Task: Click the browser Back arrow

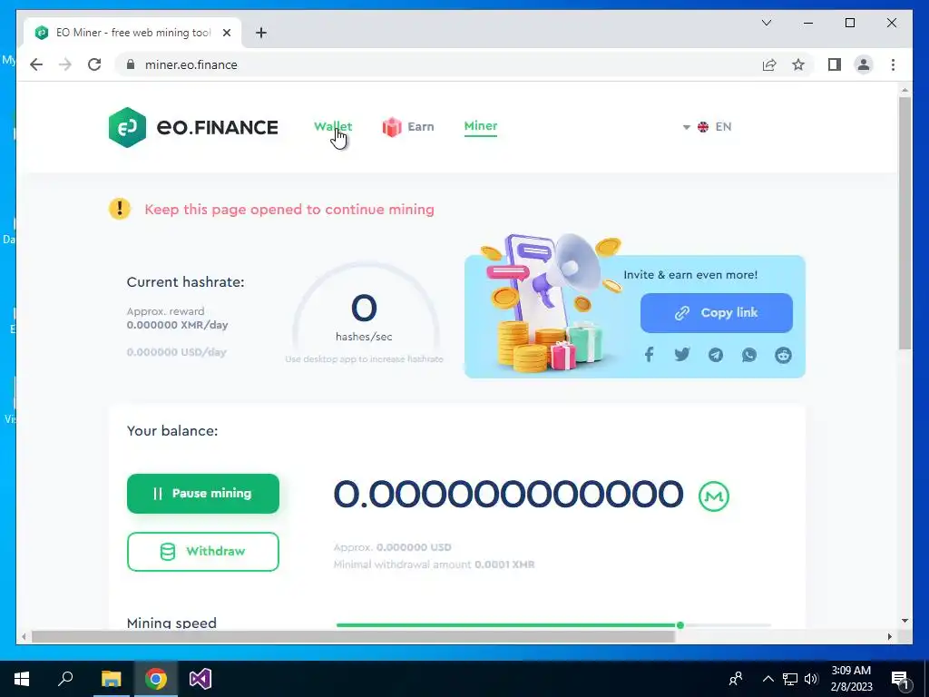Action: [36, 64]
